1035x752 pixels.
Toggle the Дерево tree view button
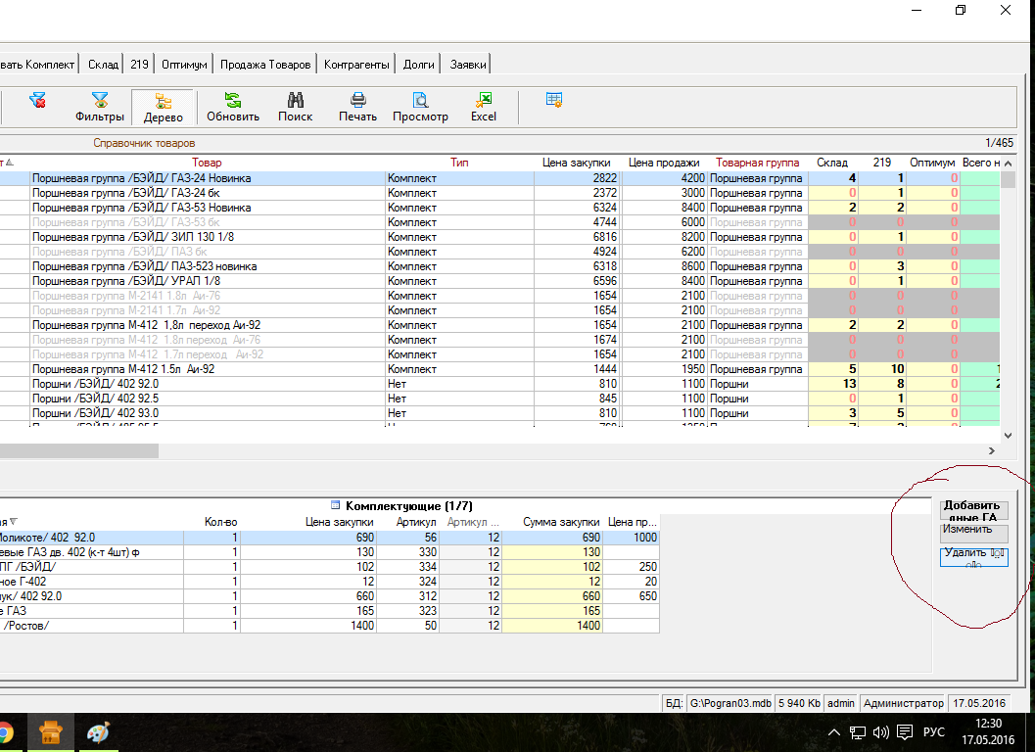click(x=163, y=107)
